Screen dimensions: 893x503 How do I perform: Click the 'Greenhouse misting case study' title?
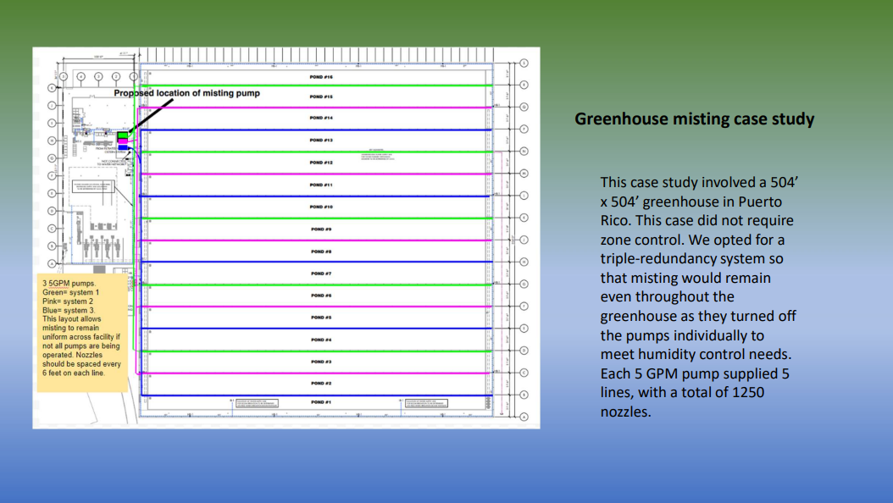pos(694,119)
